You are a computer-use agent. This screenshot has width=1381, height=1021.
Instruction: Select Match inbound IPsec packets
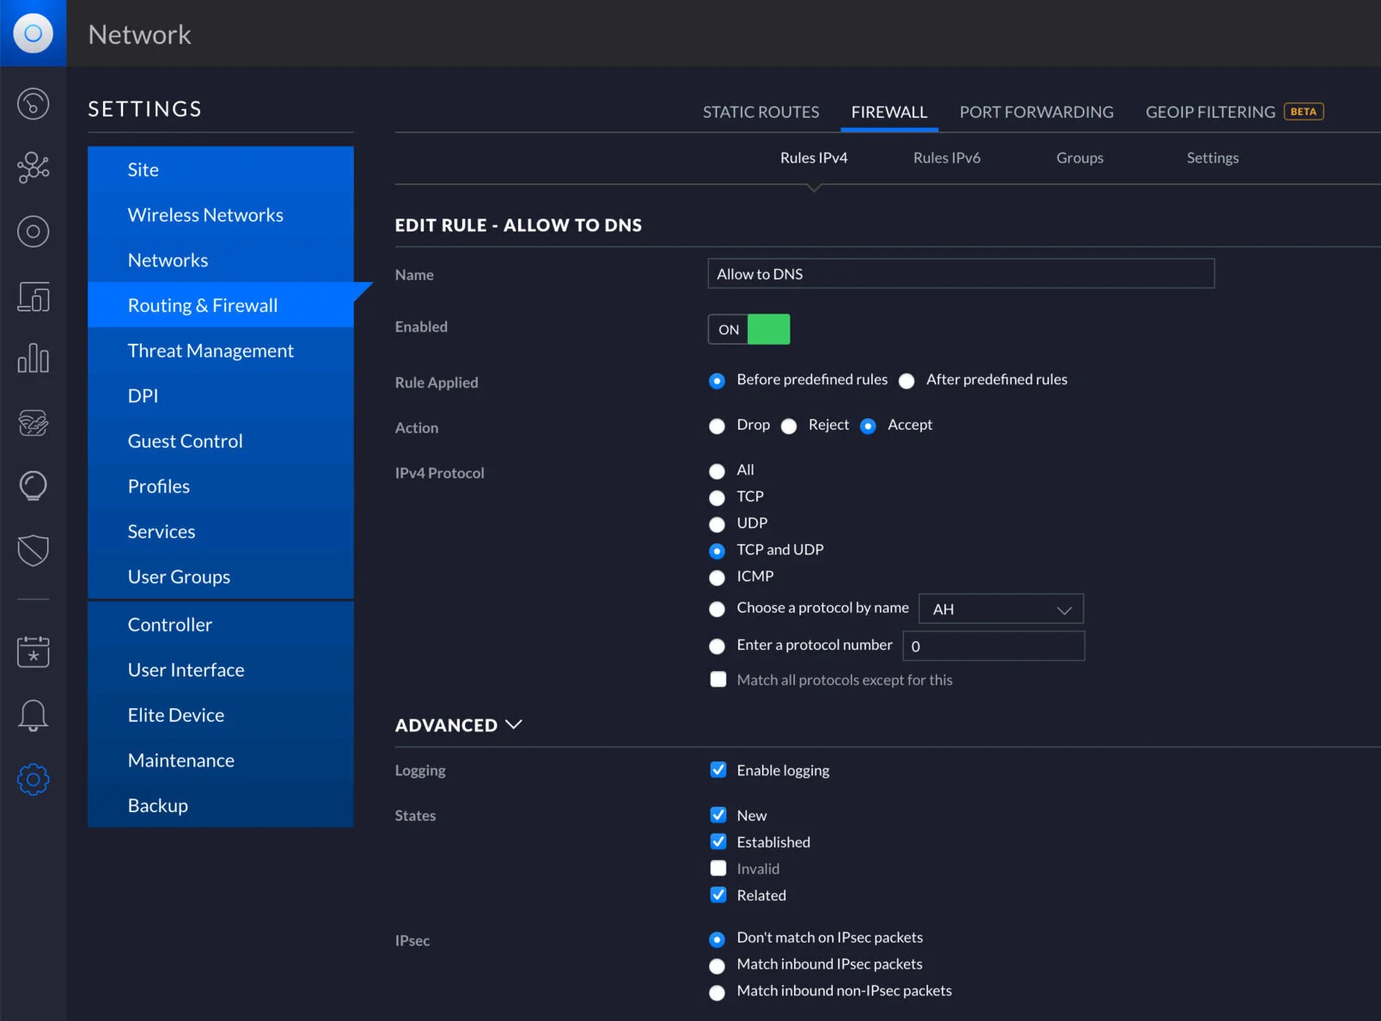point(717,965)
